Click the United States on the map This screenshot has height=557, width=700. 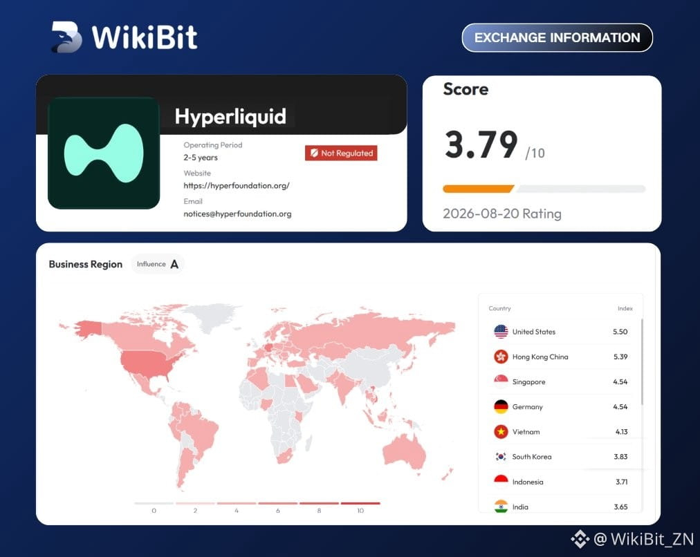click(147, 364)
